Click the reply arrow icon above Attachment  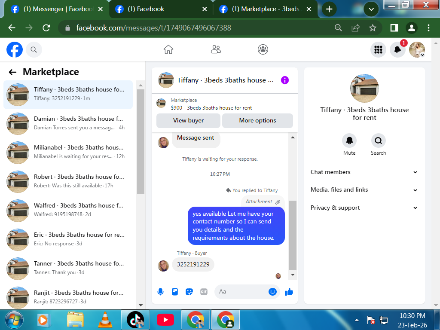pos(229,190)
